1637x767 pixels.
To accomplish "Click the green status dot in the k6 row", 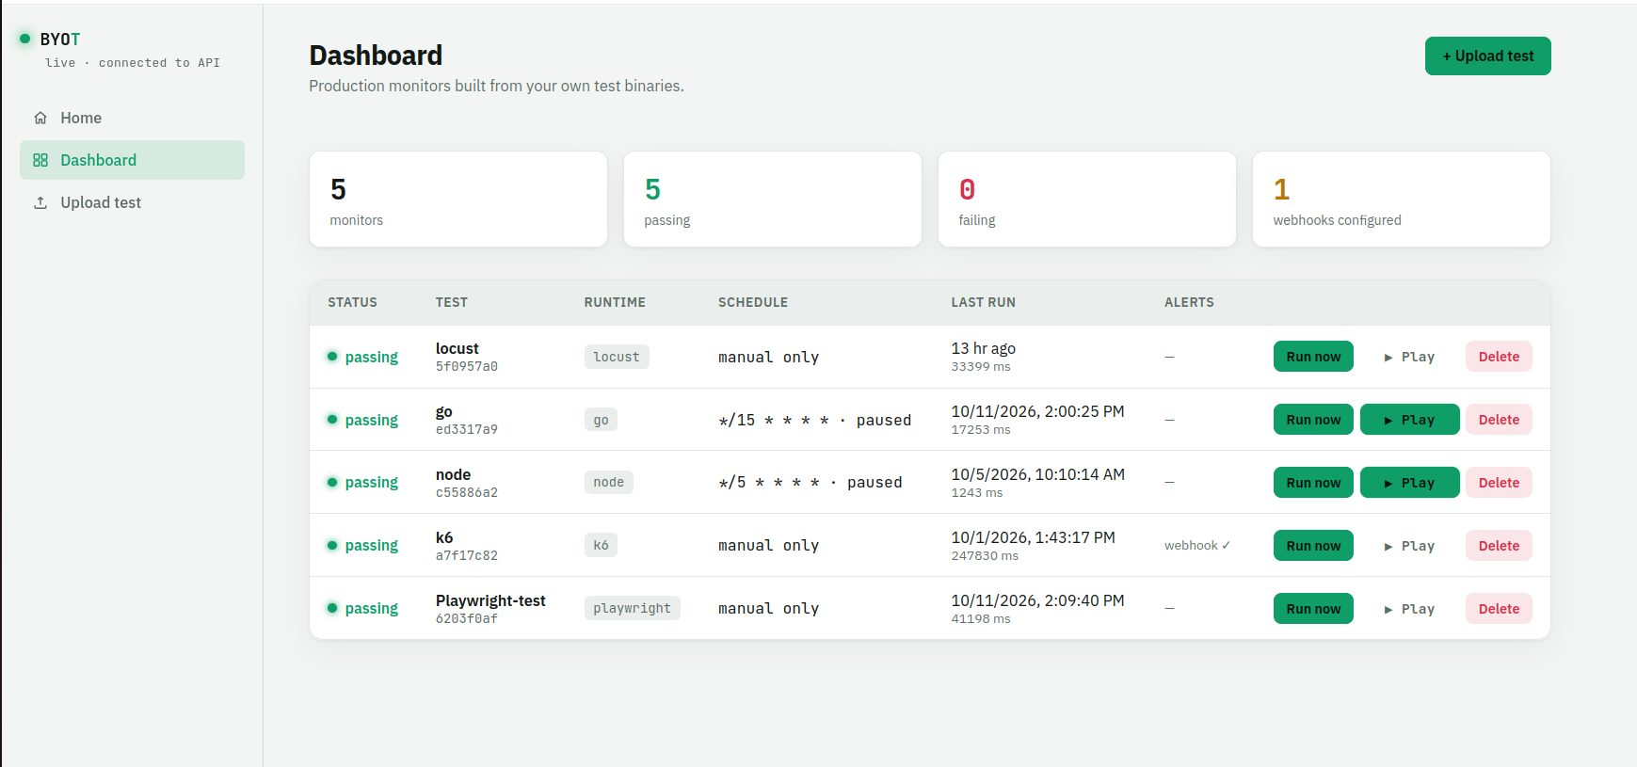I will (332, 545).
